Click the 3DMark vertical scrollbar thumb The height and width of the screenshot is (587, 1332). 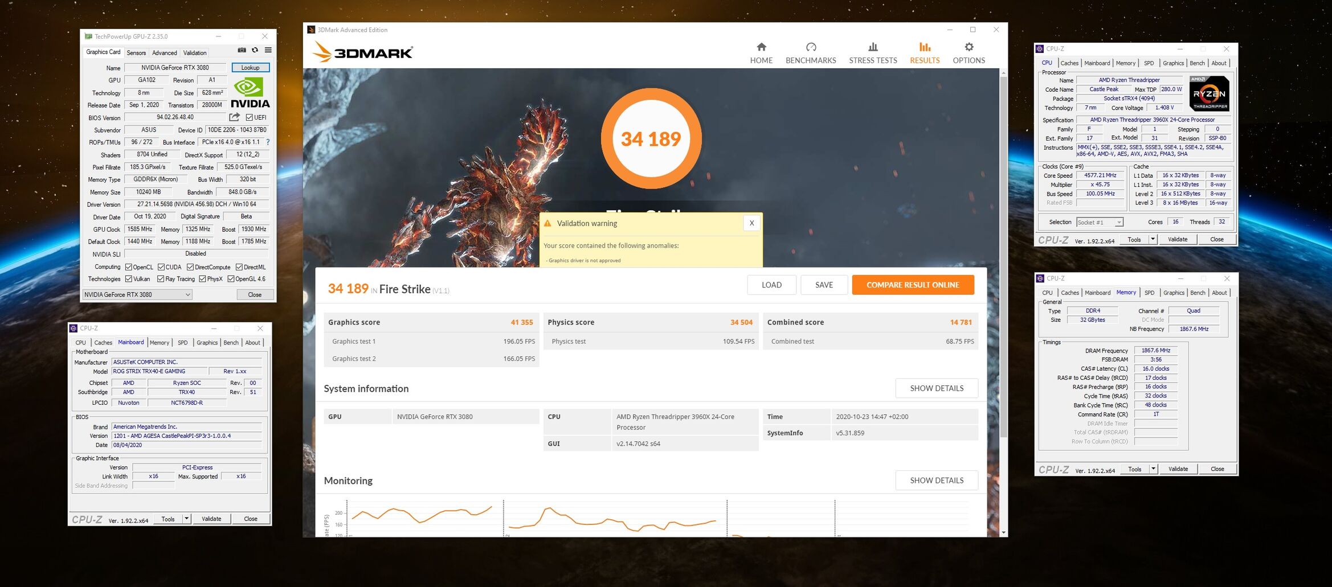pos(1004,257)
